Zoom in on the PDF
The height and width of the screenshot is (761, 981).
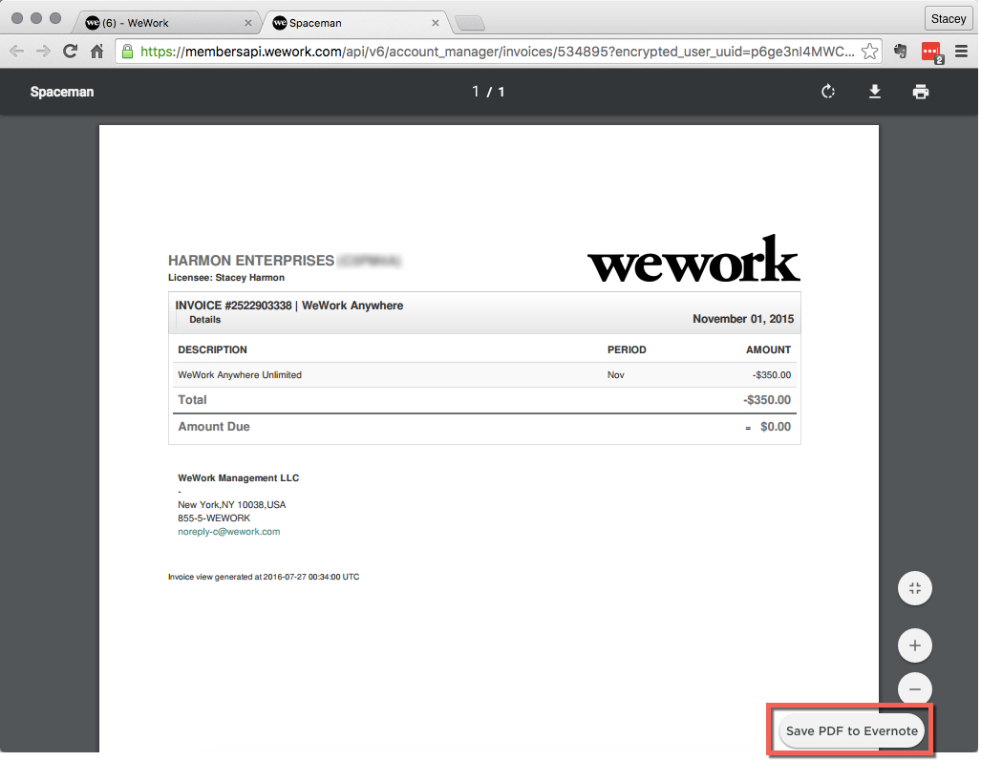(915, 645)
